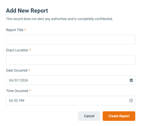
Task: Focus the Report Title text field
Action: pos(70,40)
